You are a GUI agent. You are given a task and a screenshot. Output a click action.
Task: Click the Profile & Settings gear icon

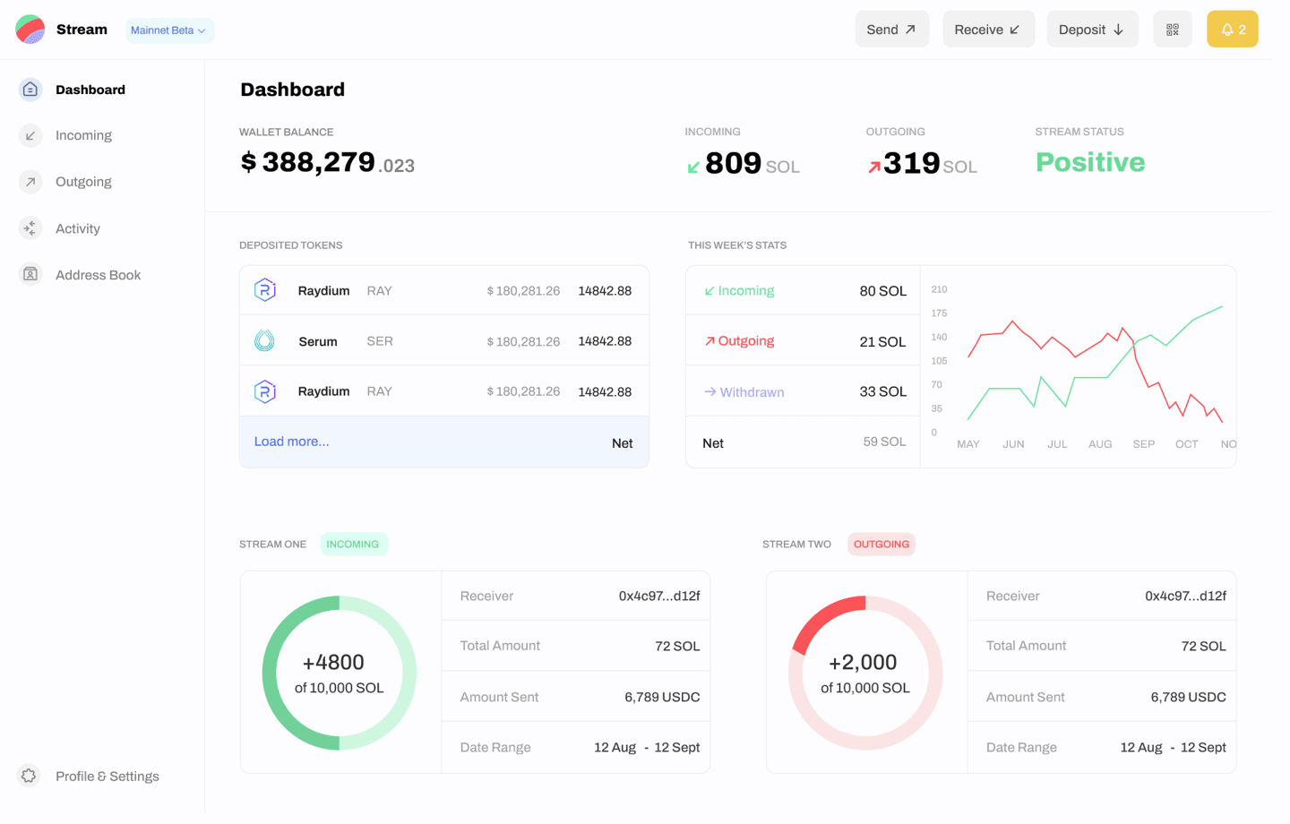(30, 776)
